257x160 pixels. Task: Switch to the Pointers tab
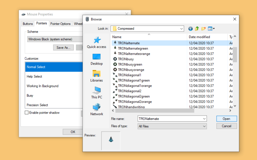click(41, 23)
